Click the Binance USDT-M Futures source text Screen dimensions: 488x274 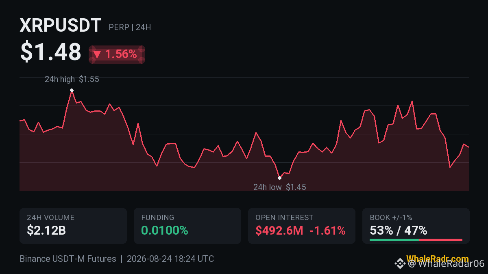tap(68, 259)
